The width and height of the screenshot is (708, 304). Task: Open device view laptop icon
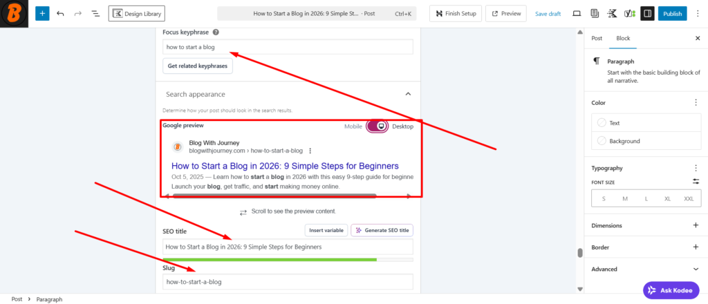point(577,14)
